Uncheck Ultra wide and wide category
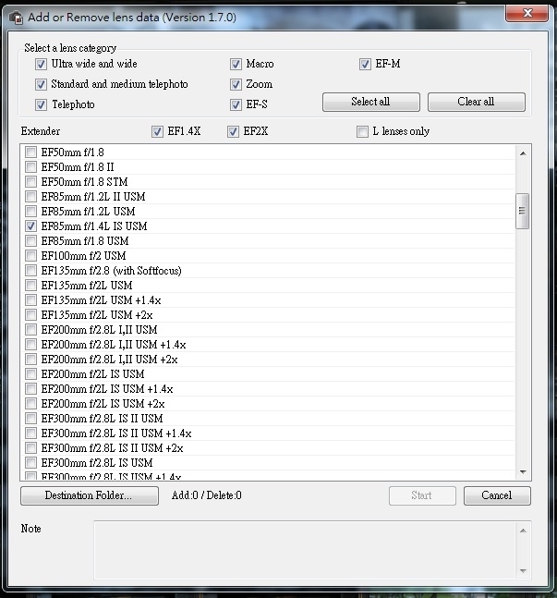Image resolution: width=557 pixels, height=598 pixels. click(41, 64)
